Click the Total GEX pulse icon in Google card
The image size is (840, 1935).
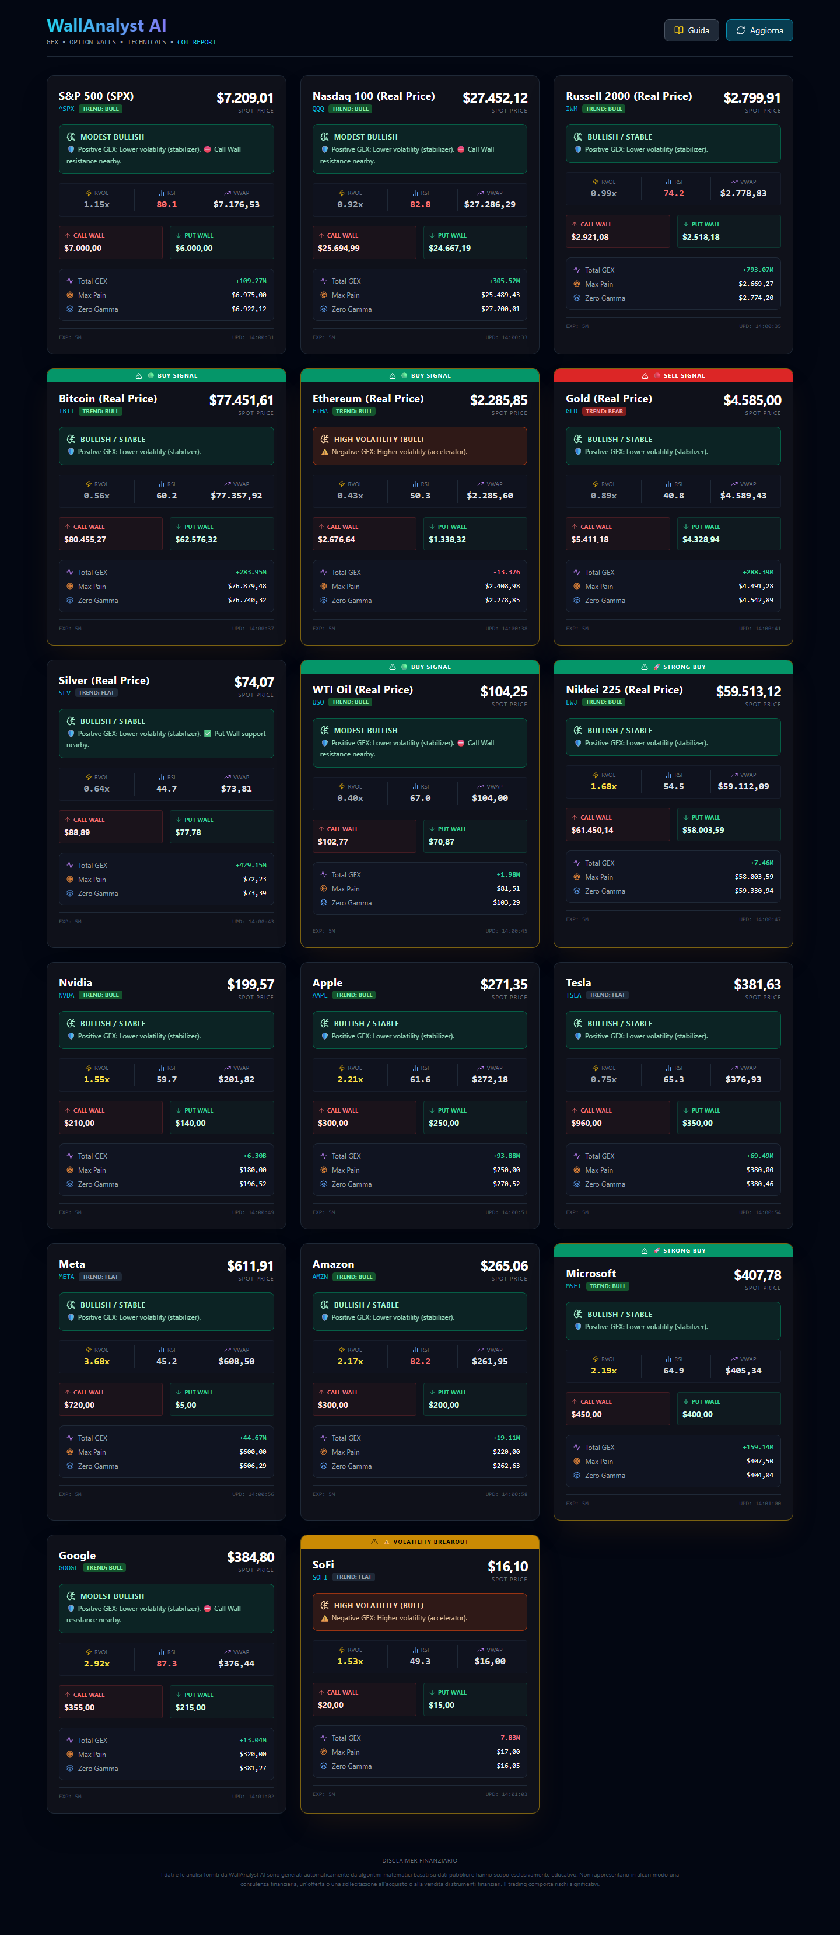point(70,1739)
